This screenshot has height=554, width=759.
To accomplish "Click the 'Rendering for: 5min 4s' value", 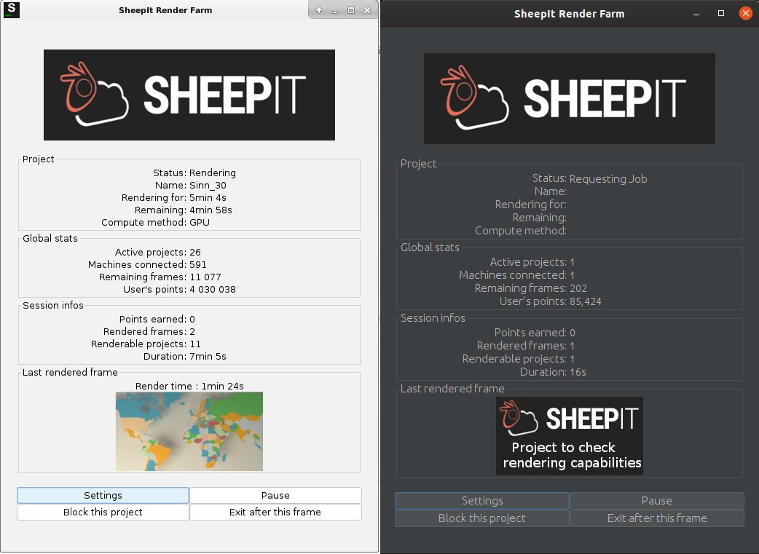I will point(208,197).
